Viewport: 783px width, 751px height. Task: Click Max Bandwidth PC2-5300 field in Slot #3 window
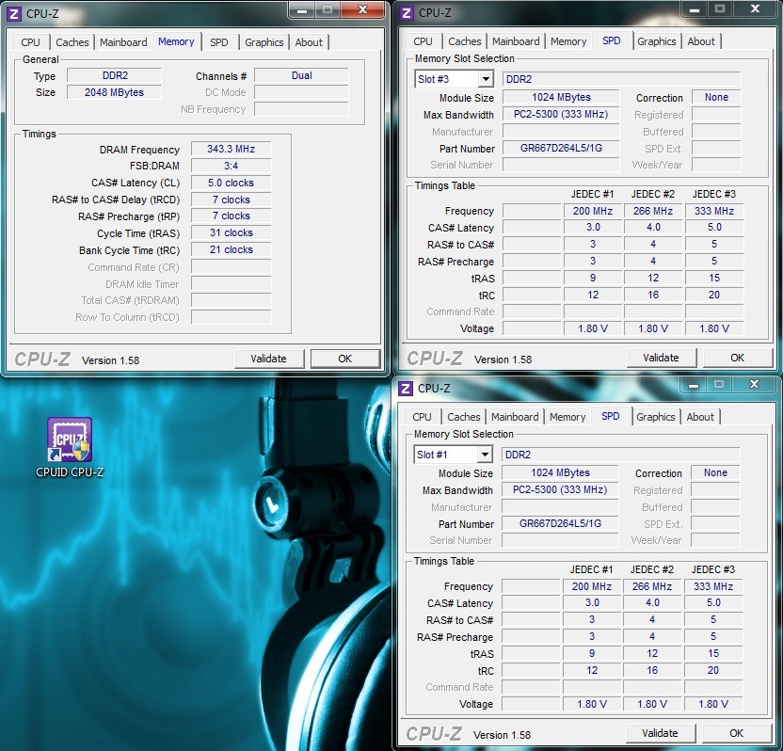tap(561, 115)
